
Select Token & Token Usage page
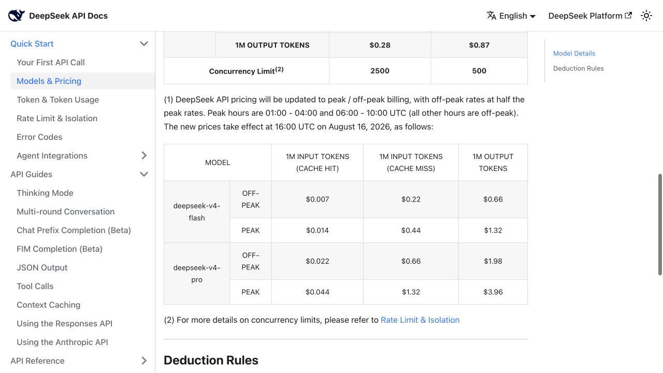tap(57, 99)
